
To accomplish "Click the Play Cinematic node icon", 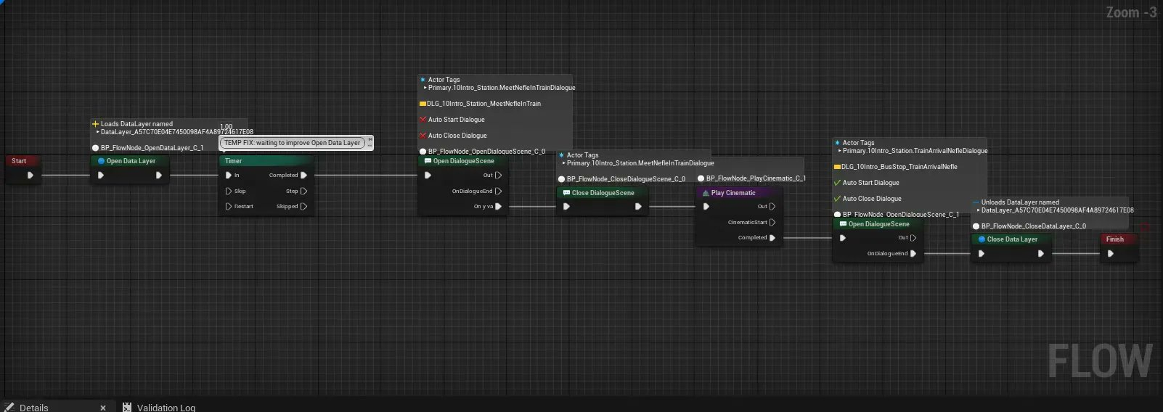I will pyautogui.click(x=706, y=193).
